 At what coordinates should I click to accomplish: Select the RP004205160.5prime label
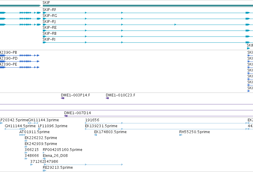pos(62,150)
